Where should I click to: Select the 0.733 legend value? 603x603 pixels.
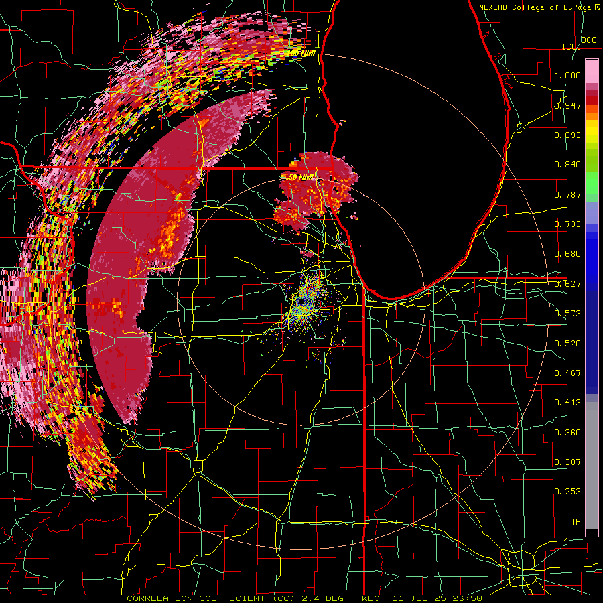pos(567,224)
